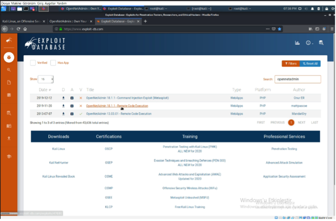Click the Reset All button
The image size is (336, 221).
(310, 64)
